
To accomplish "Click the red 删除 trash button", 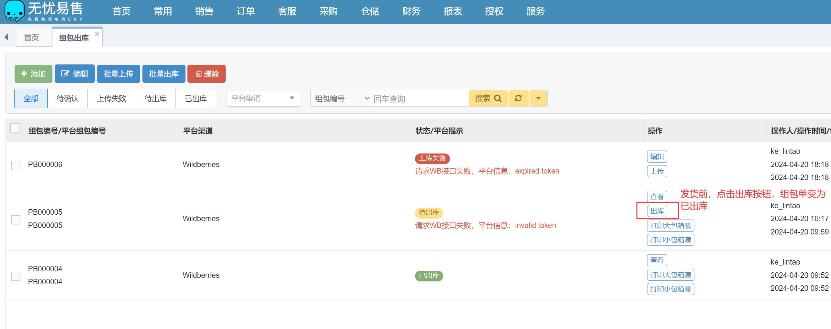I will point(207,74).
